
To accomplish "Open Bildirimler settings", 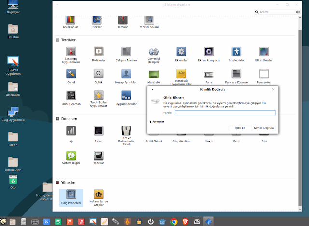I will click(98, 55).
